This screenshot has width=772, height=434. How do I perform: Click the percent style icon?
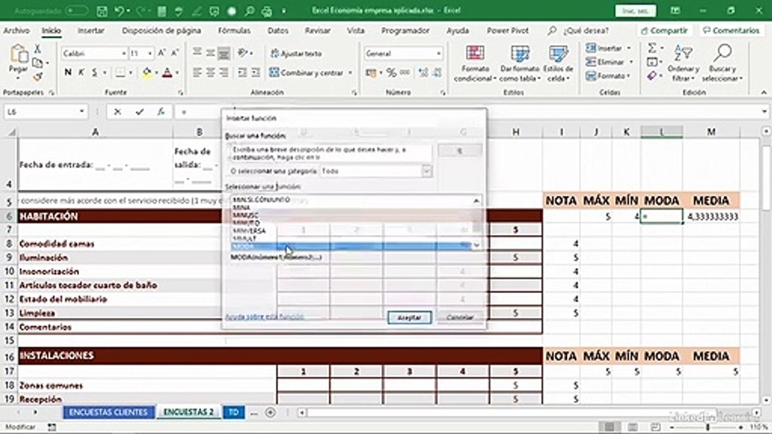(391, 72)
